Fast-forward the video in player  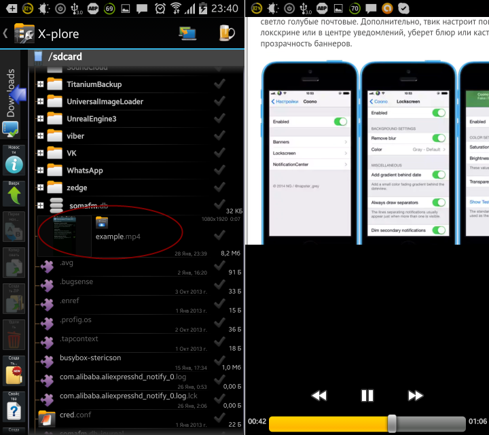click(x=415, y=396)
